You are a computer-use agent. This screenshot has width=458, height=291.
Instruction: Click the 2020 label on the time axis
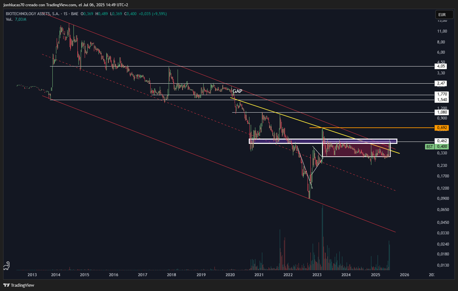click(x=230, y=275)
